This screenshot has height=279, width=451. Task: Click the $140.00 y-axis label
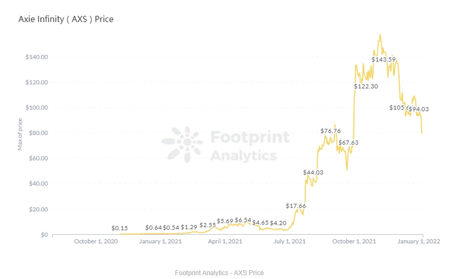click(37, 57)
